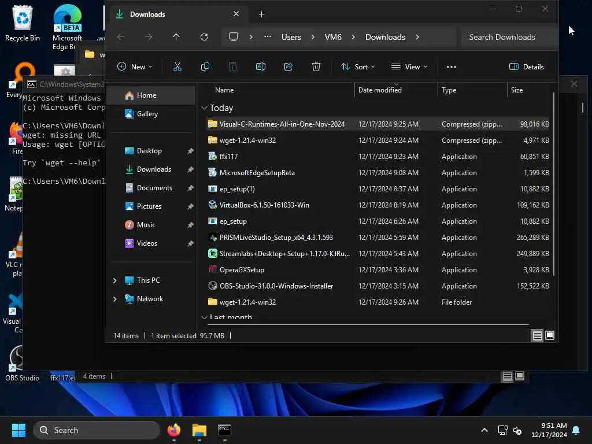The height and width of the screenshot is (444, 592).
Task: Switch to large thumbnails view icon in status bar
Action: 550,335
